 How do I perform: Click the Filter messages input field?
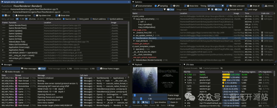click(x=11, y=69)
